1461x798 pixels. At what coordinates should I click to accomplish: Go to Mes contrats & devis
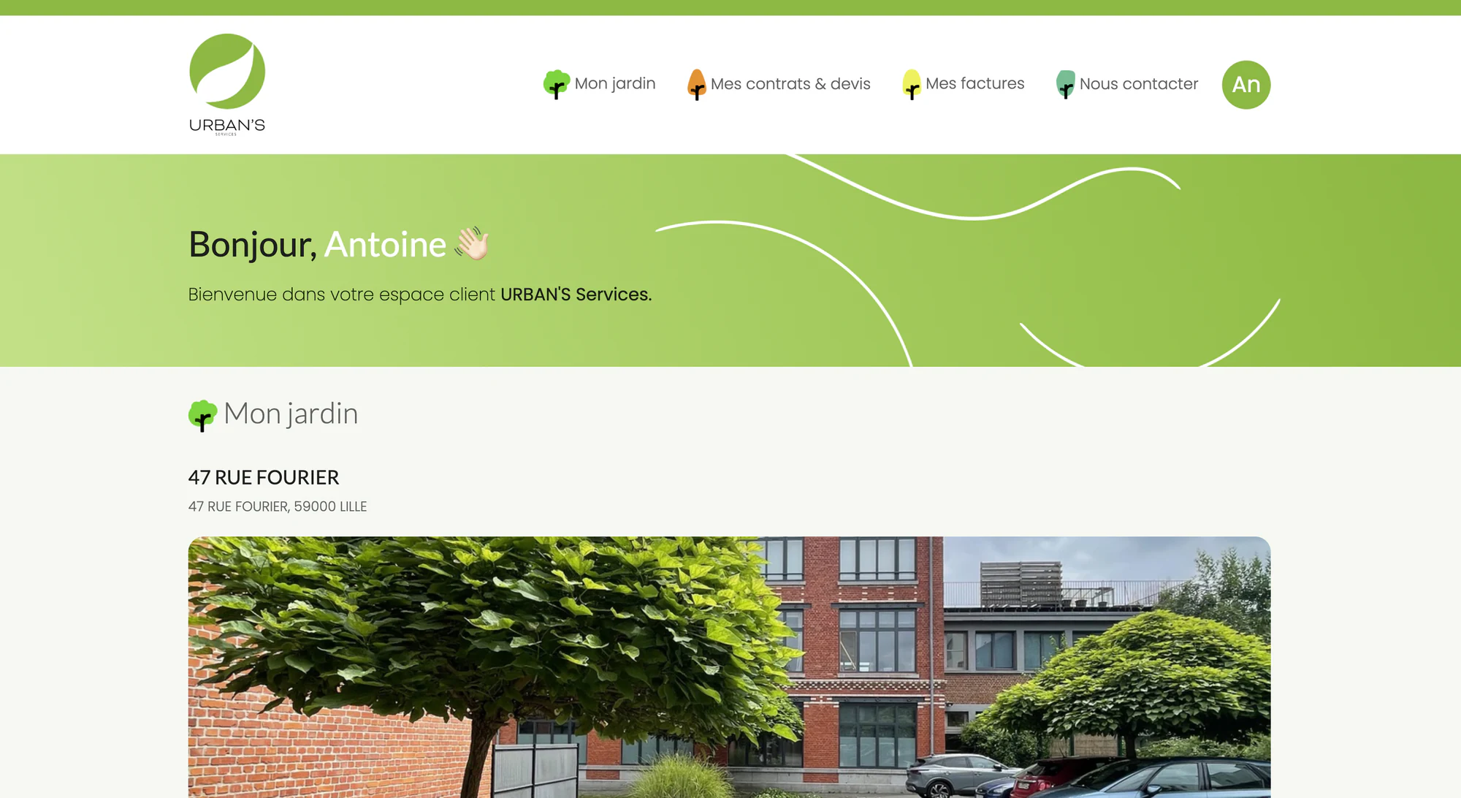790,84
